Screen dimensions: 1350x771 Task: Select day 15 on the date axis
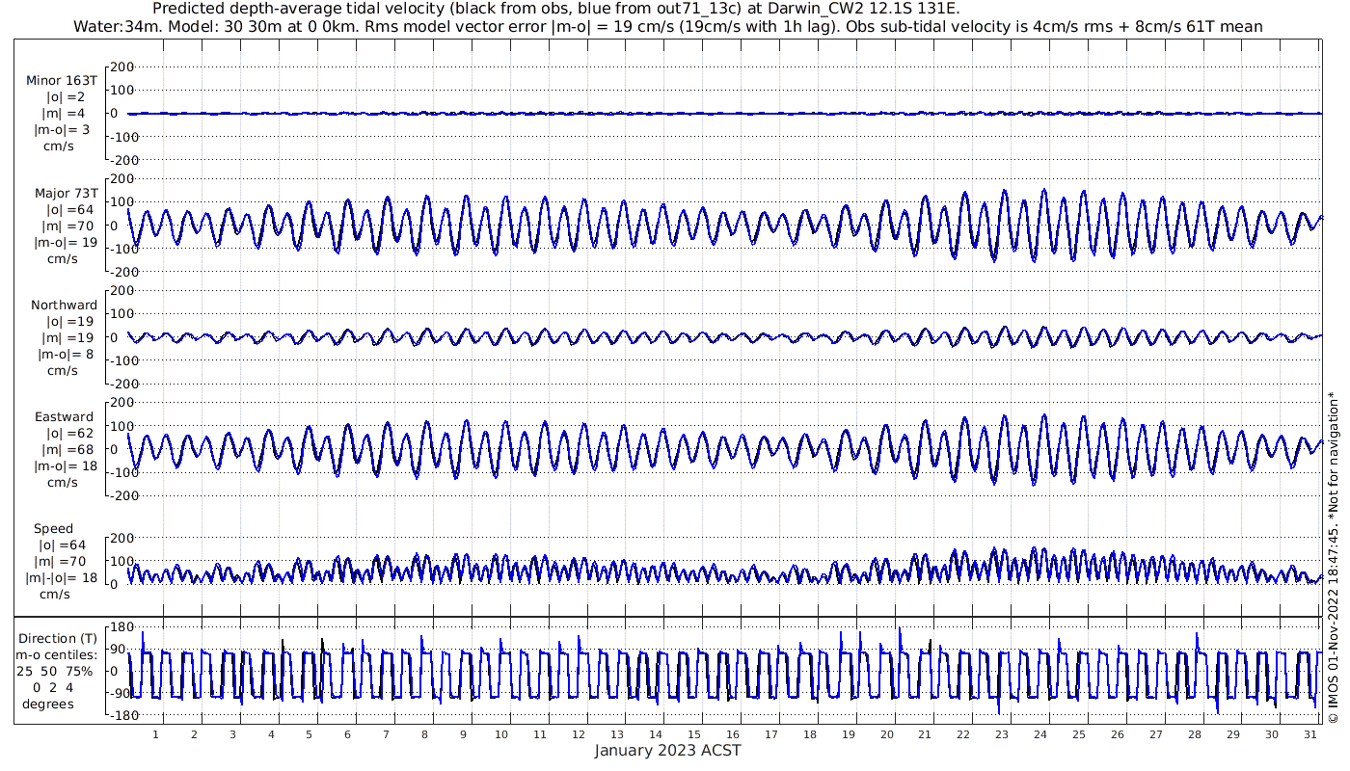point(694,734)
